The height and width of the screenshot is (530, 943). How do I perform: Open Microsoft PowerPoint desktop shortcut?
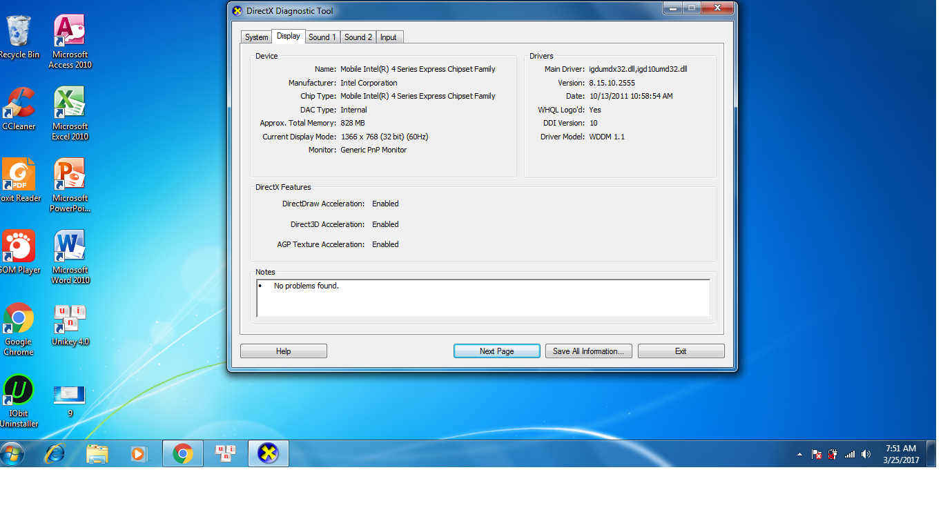tap(70, 185)
